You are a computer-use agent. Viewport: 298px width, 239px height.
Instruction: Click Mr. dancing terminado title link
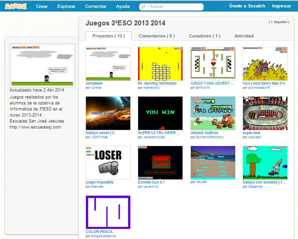157,83
